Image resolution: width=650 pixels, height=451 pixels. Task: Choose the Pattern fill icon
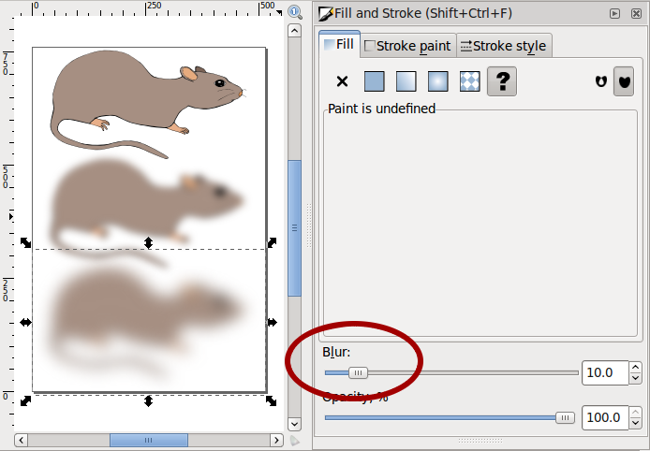pos(469,81)
